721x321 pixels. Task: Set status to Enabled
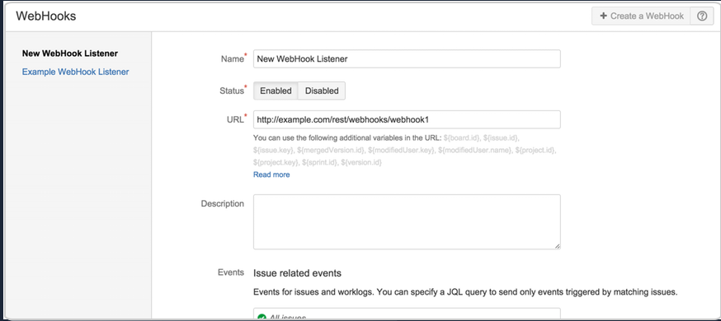tap(276, 91)
